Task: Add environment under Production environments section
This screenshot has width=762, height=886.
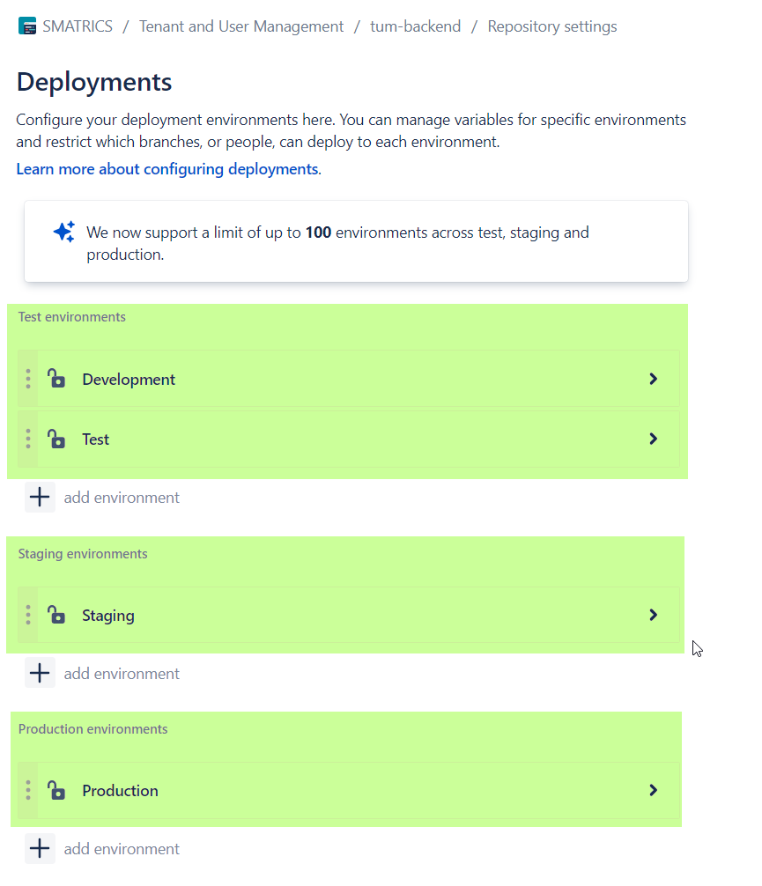Action: pyautogui.click(x=122, y=849)
